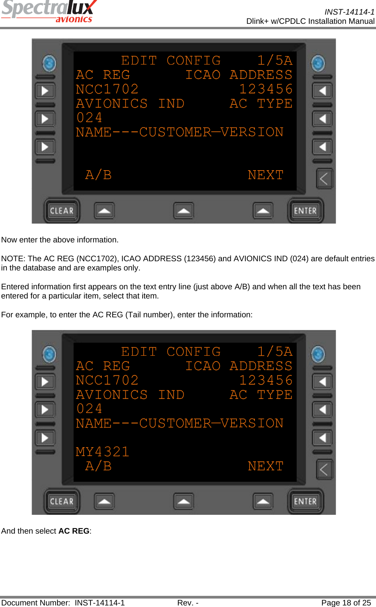
Task: Click the middle up-arrow key, first device
Action: pyautogui.click(x=184, y=211)
